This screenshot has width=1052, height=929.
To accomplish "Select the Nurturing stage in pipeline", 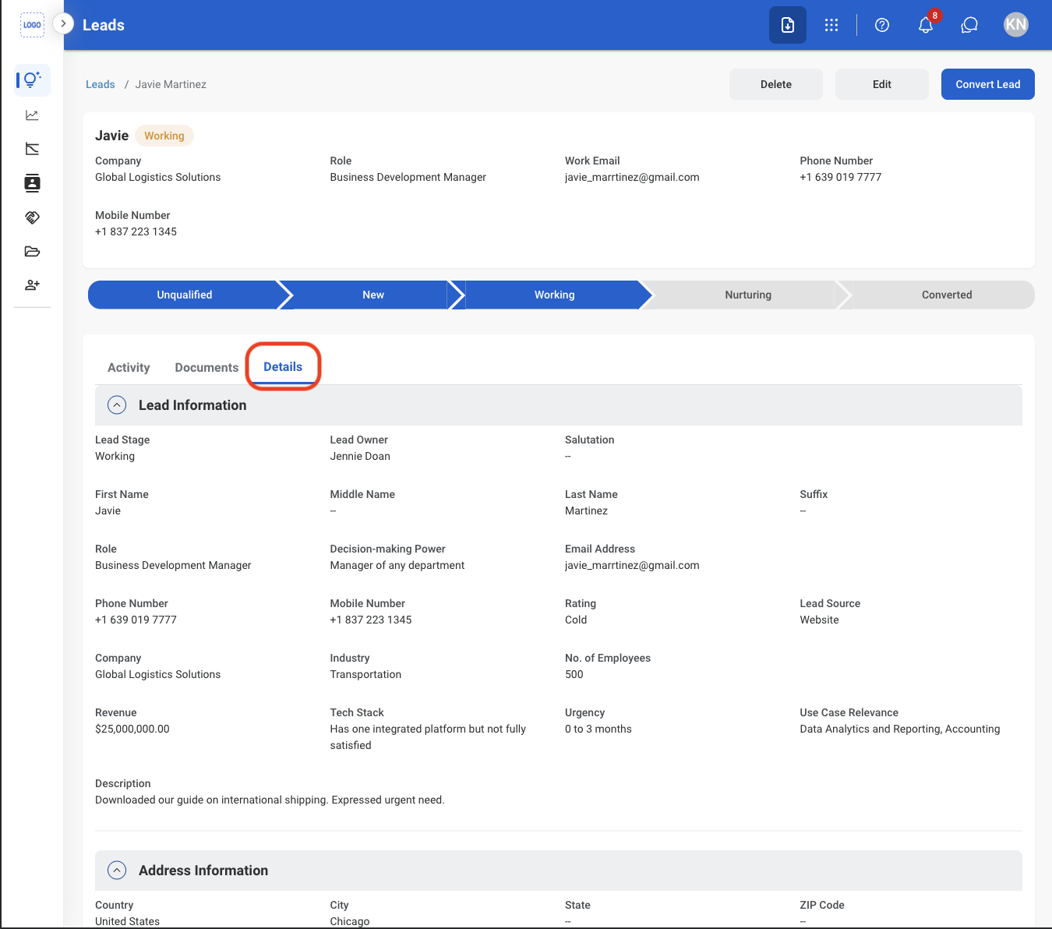I will pos(748,295).
